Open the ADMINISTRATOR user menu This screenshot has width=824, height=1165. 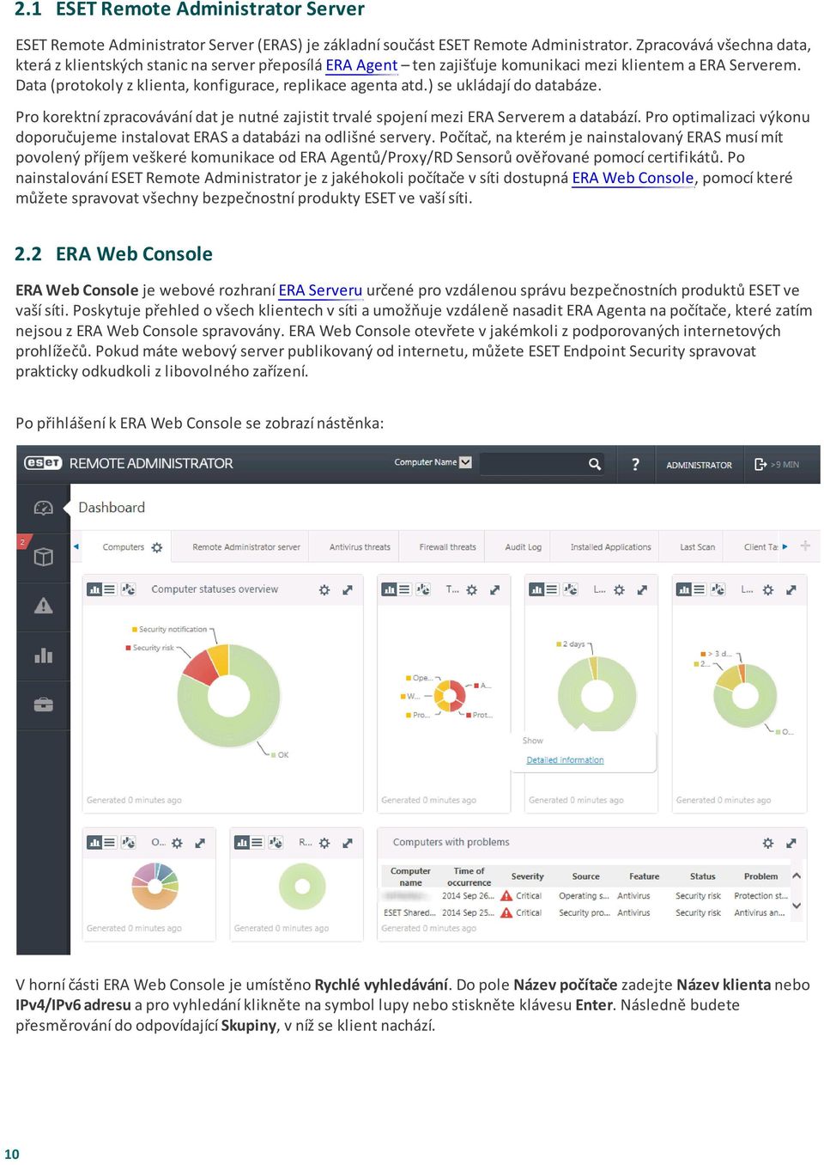(699, 465)
